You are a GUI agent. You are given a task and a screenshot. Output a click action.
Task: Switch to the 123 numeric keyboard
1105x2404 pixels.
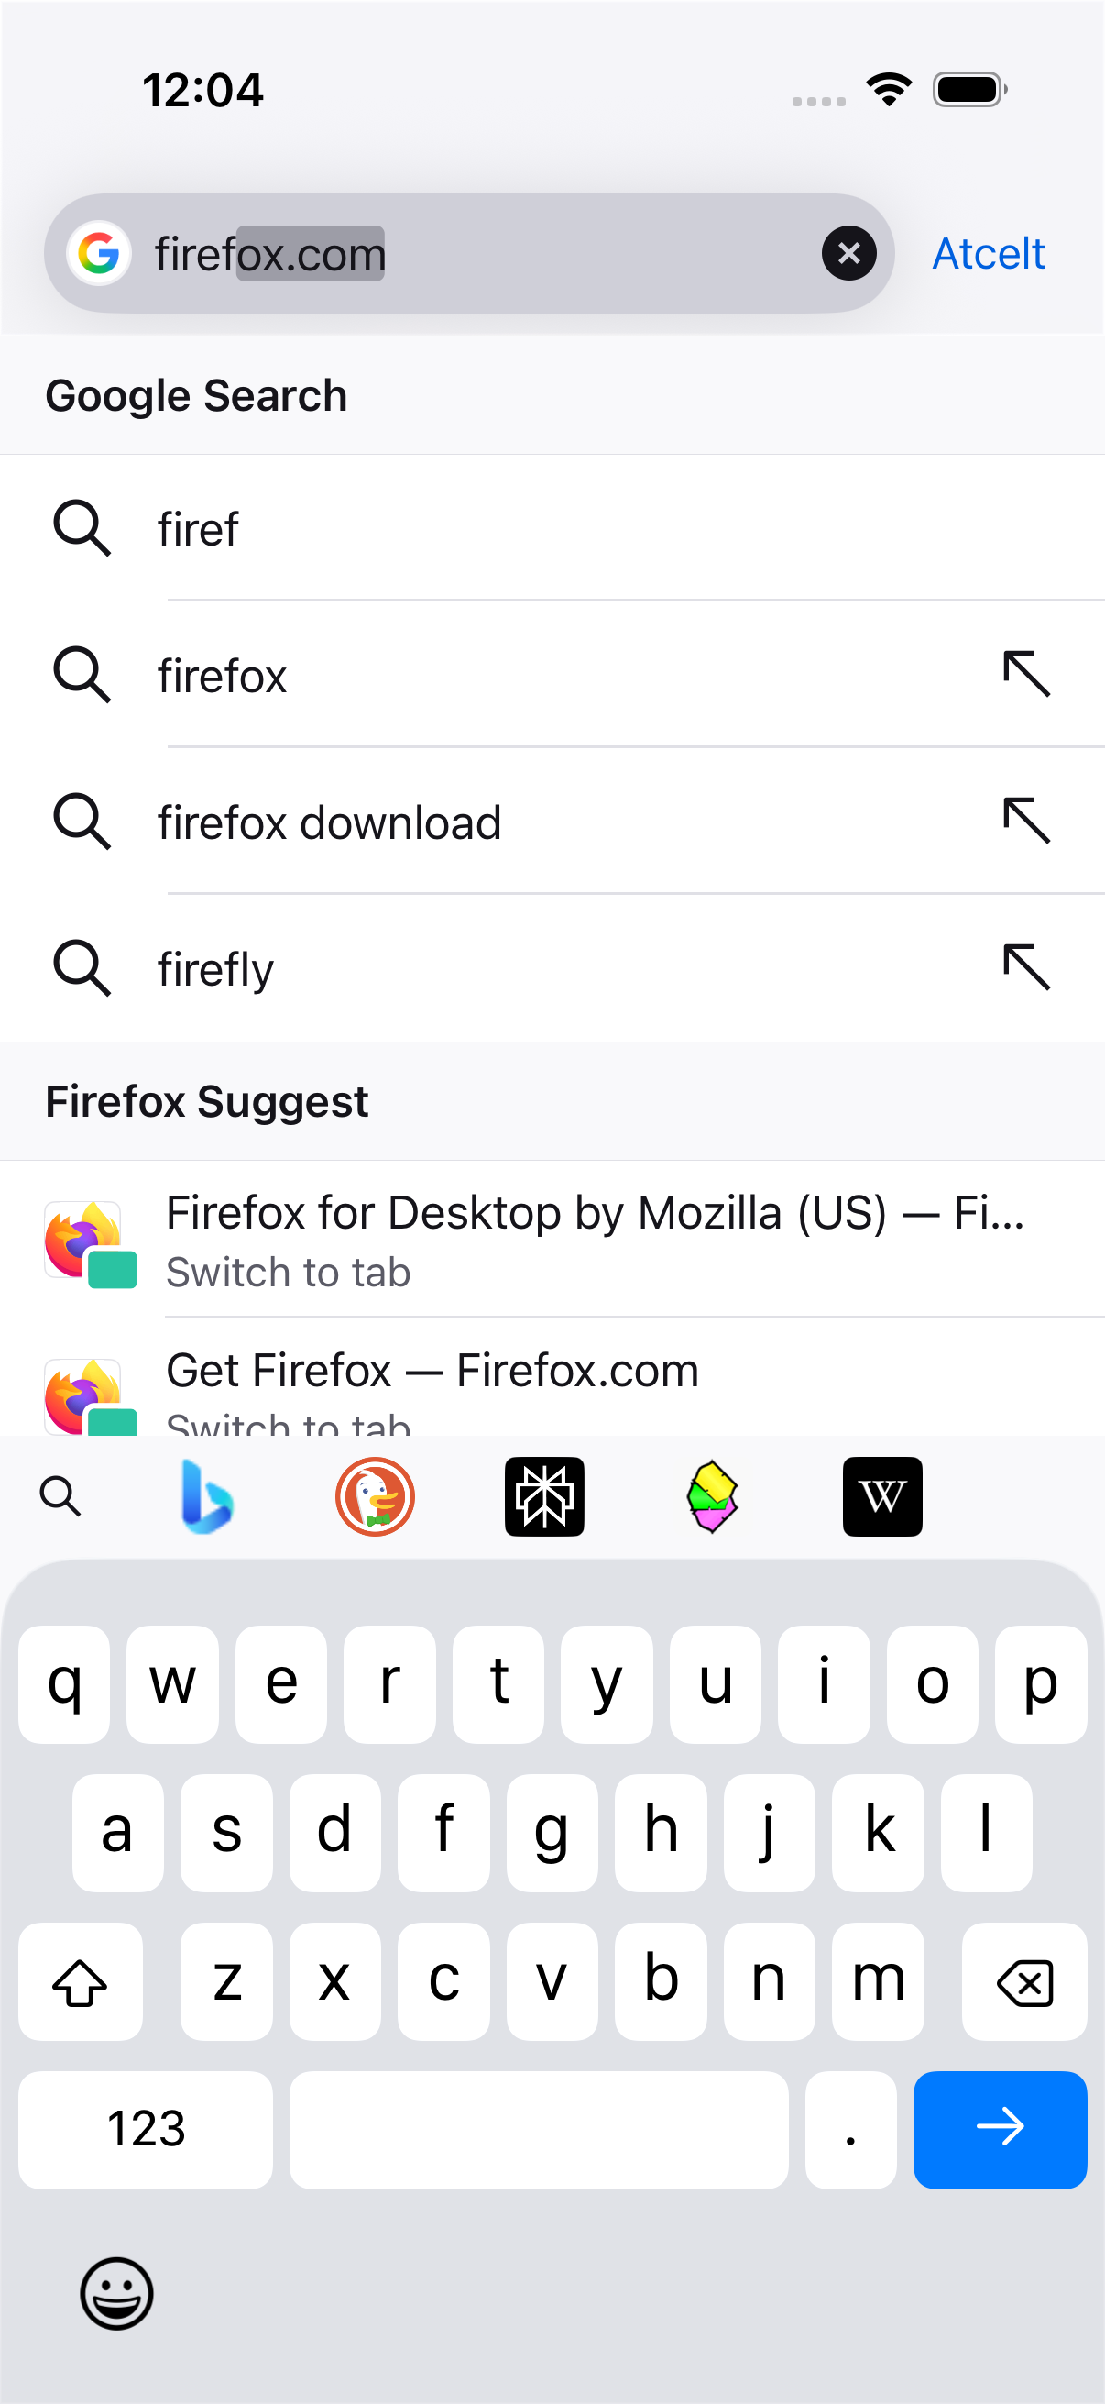point(146,2130)
